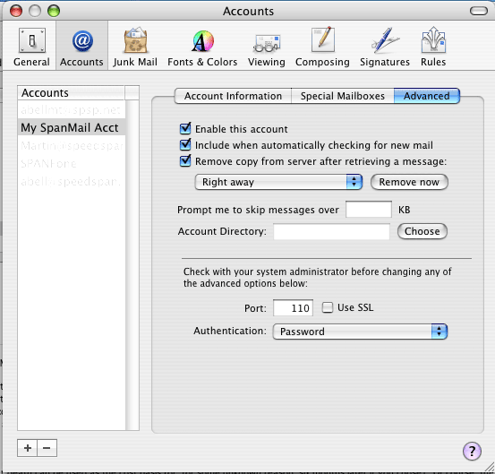Add a new account with plus button
Image resolution: width=495 pixels, height=474 pixels.
[x=27, y=448]
